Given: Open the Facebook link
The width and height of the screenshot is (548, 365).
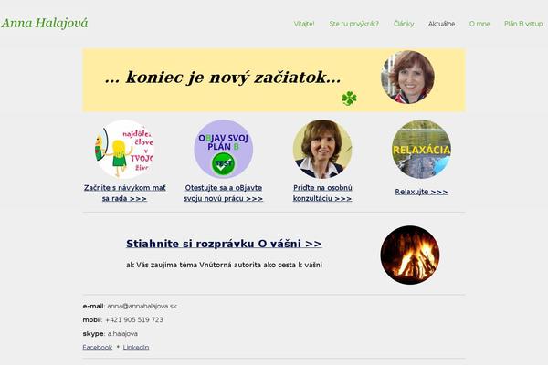Looking at the screenshot, I should click(98, 347).
